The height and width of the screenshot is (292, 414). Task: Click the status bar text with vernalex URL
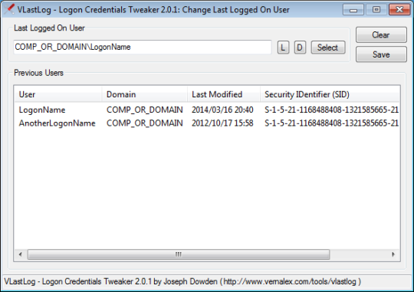click(182, 282)
